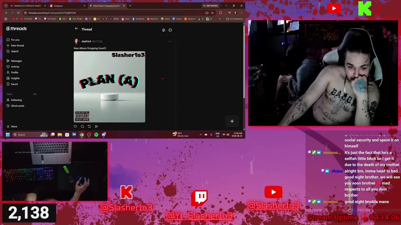Go to Profile in Threads sidebar
Image resolution: width=401 pixels, height=225 pixels.
tap(12, 72)
